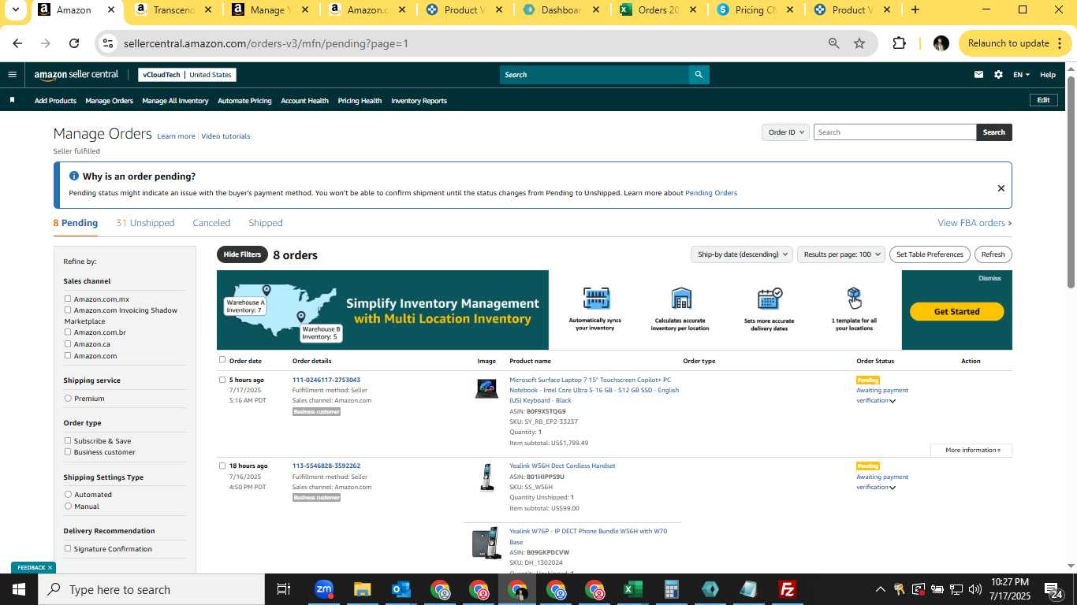The width and height of the screenshot is (1077, 605).
Task: Check the Amazon.com sales channel filter
Action: pos(68,355)
